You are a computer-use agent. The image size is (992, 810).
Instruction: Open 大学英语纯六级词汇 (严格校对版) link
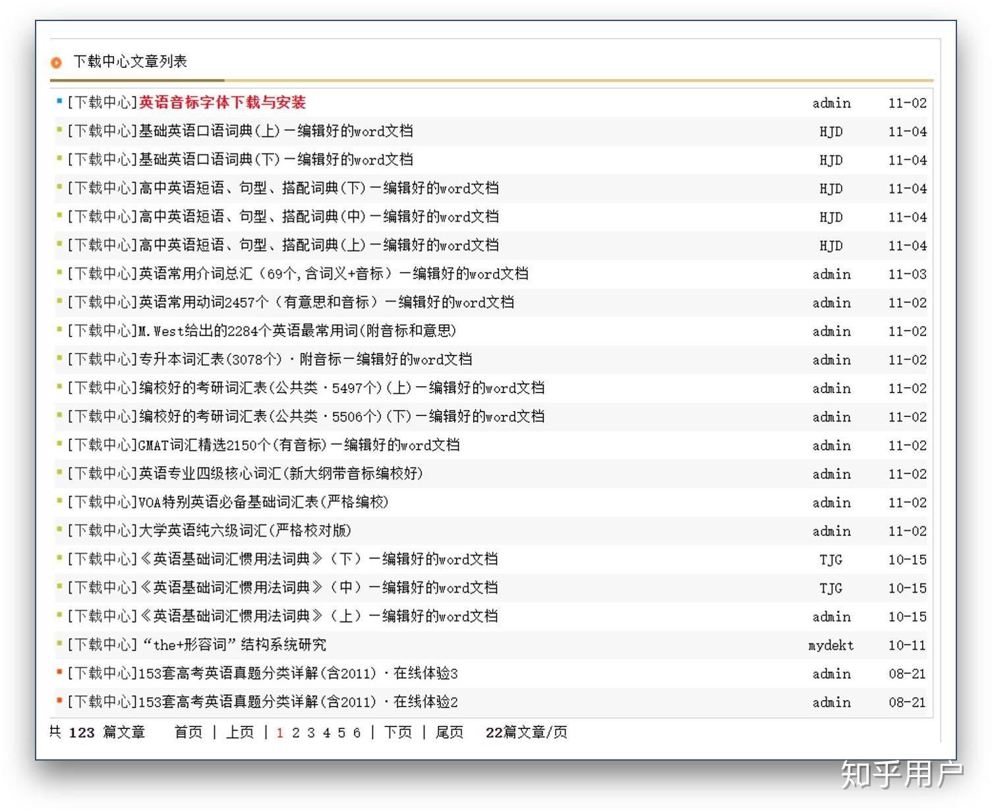245,531
